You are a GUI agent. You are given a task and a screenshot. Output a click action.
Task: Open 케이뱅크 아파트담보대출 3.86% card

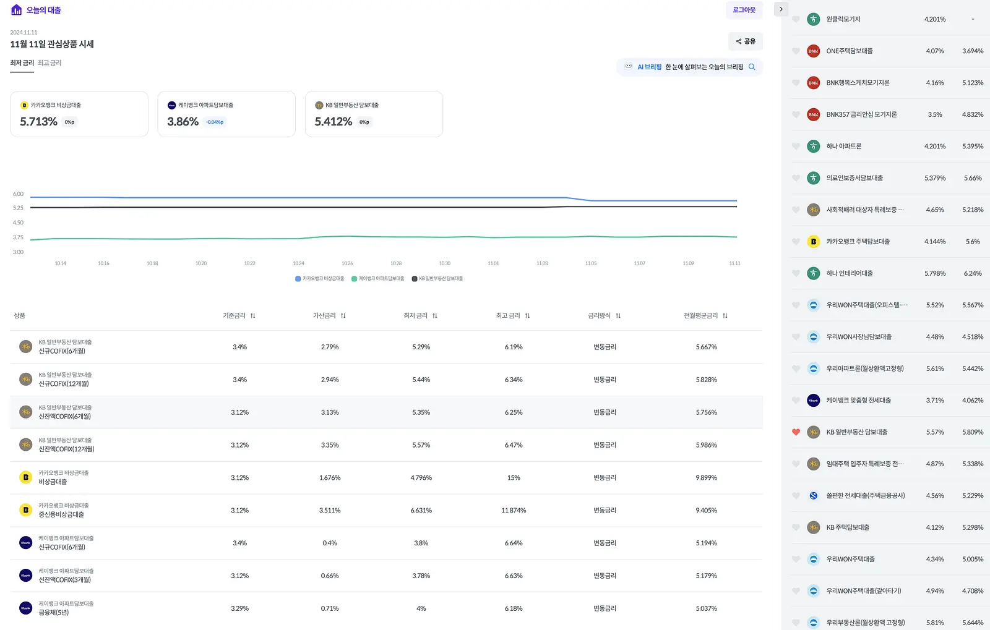tap(226, 114)
